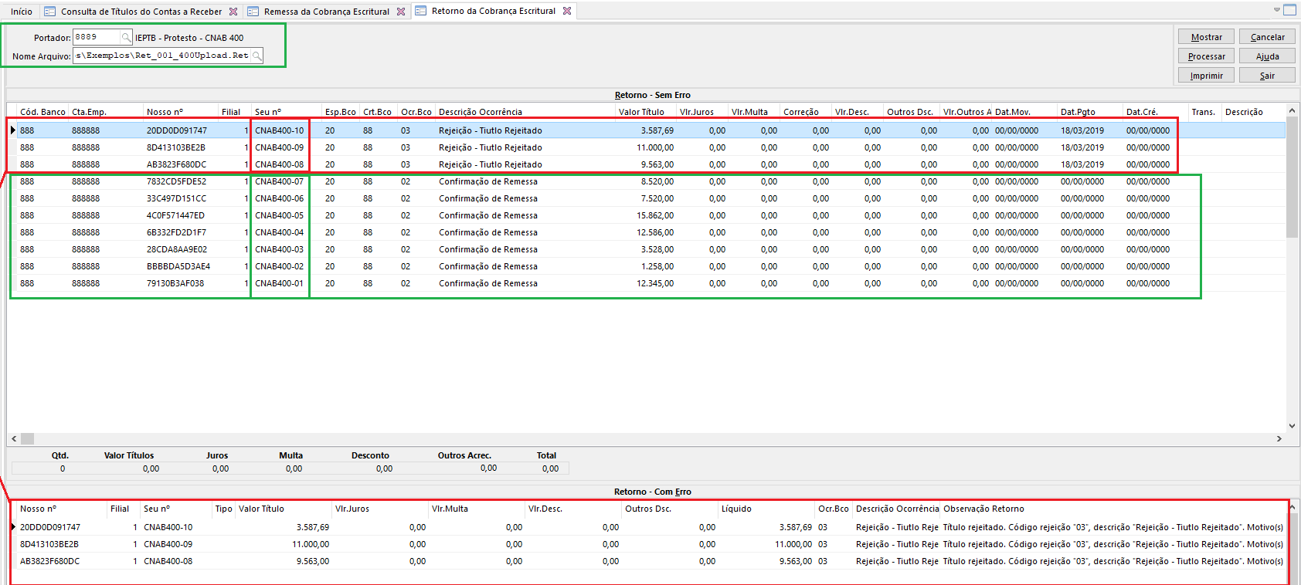Click the window restore icon at top right

1289,10
